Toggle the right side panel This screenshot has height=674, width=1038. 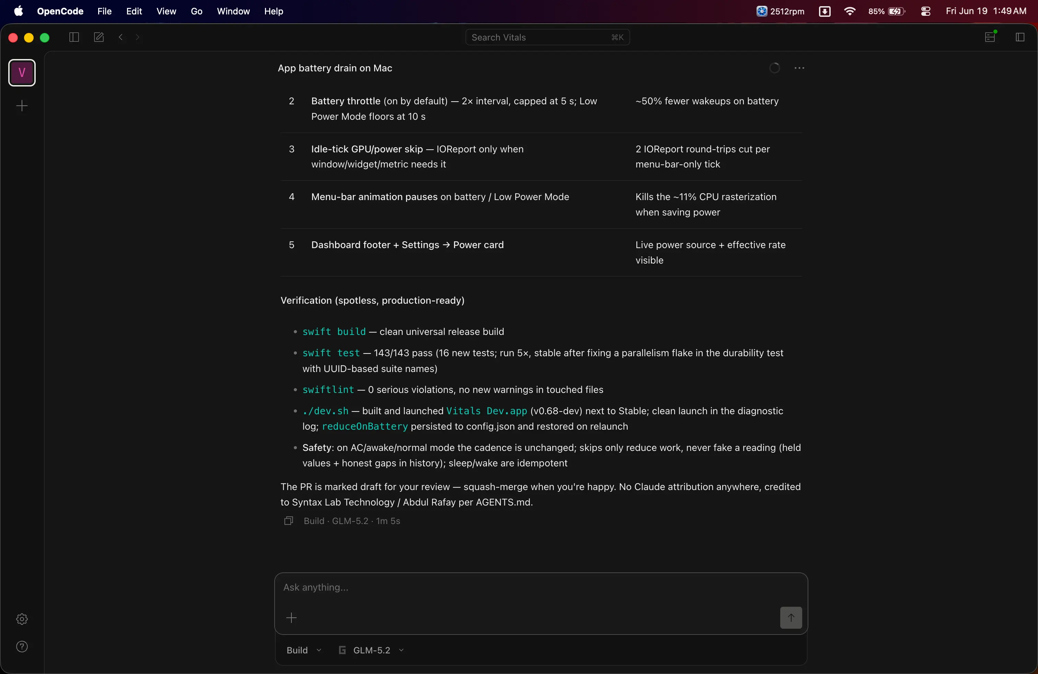(1020, 37)
